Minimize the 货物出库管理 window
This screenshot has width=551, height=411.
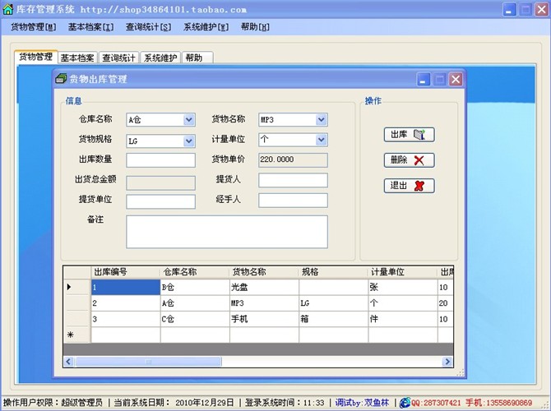[x=423, y=80]
